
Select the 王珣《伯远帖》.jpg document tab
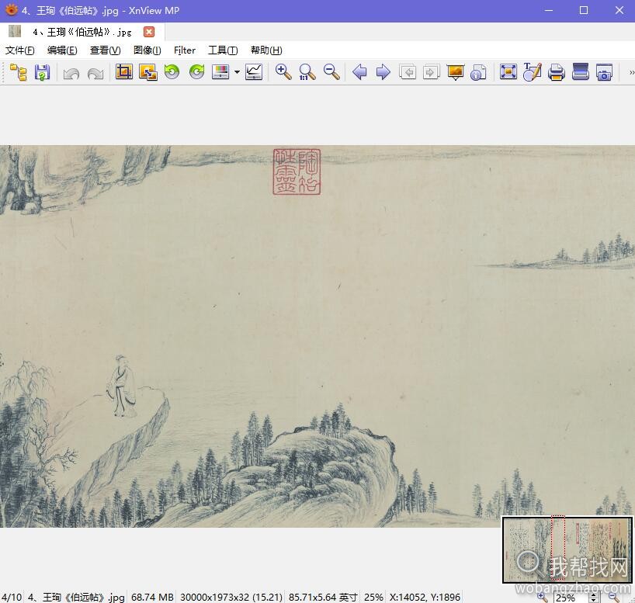[82, 32]
